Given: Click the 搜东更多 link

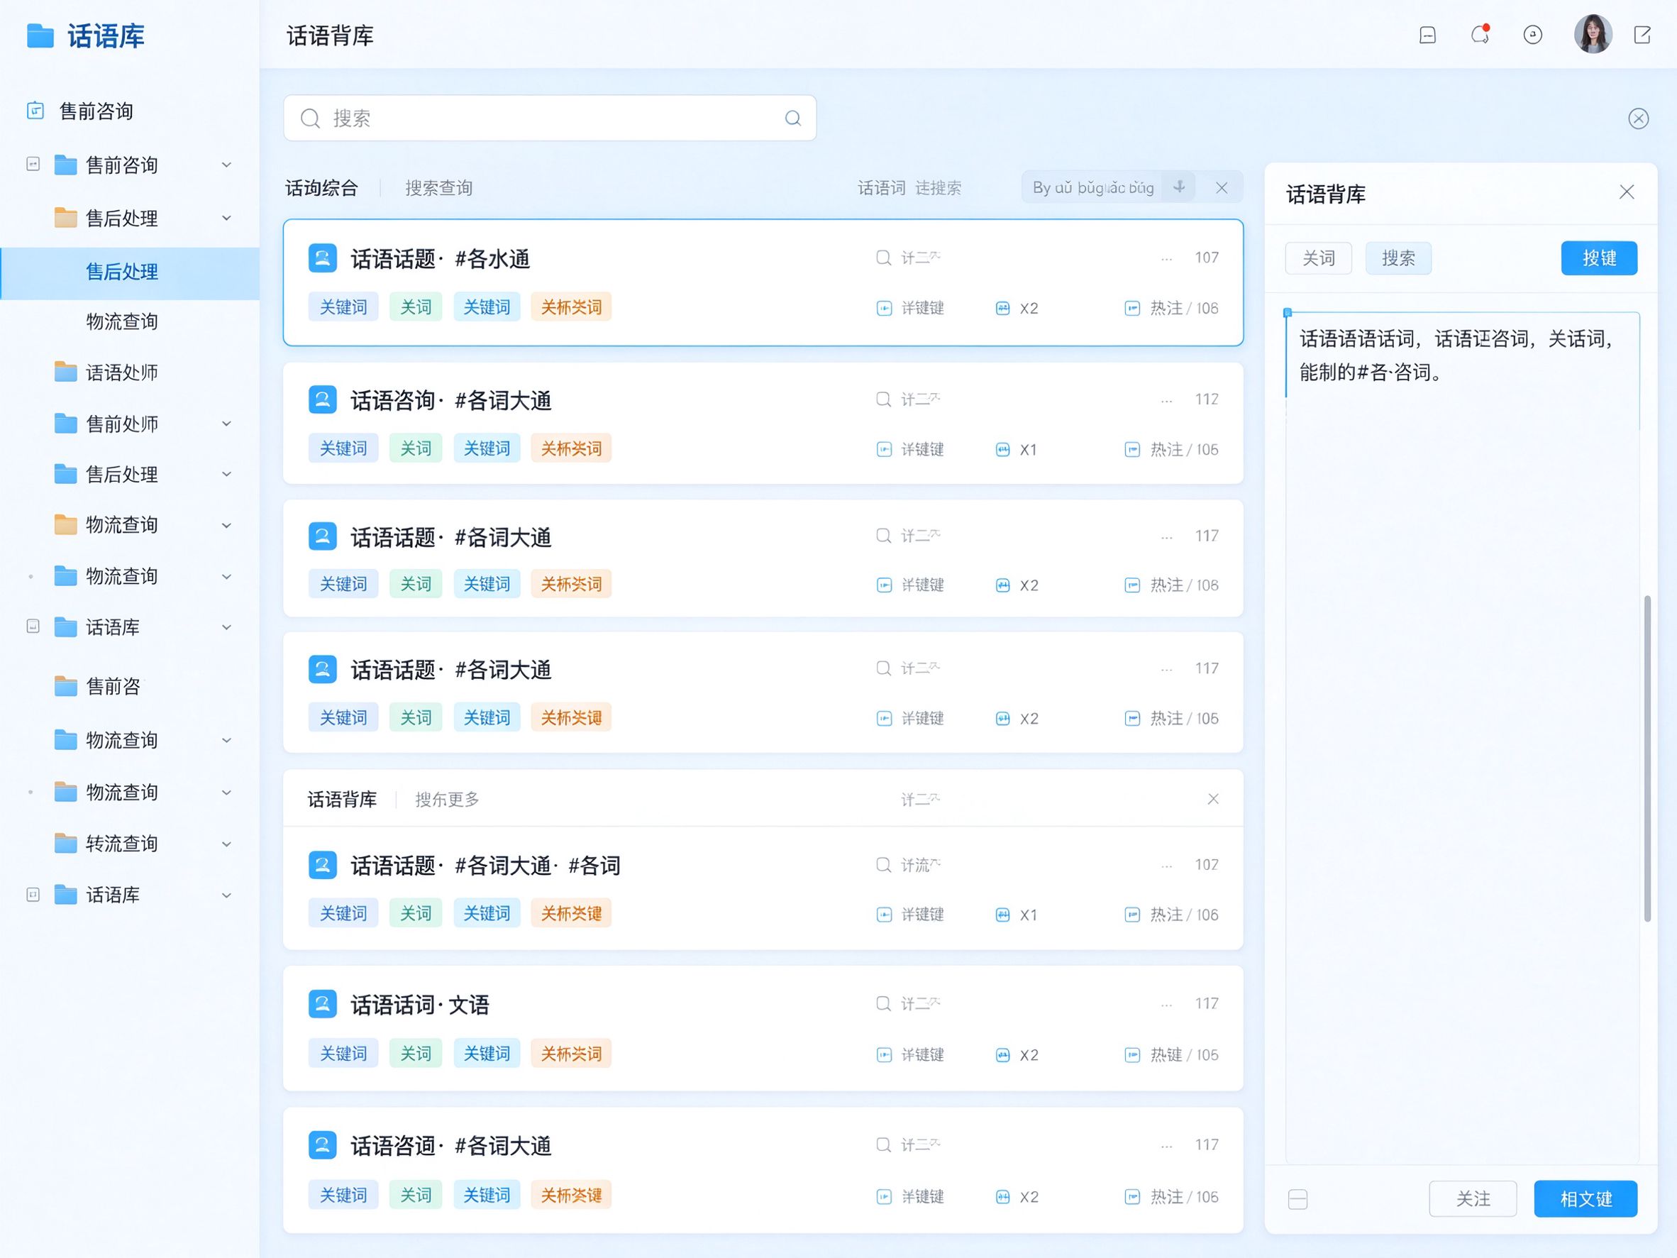Looking at the screenshot, I should (x=448, y=799).
